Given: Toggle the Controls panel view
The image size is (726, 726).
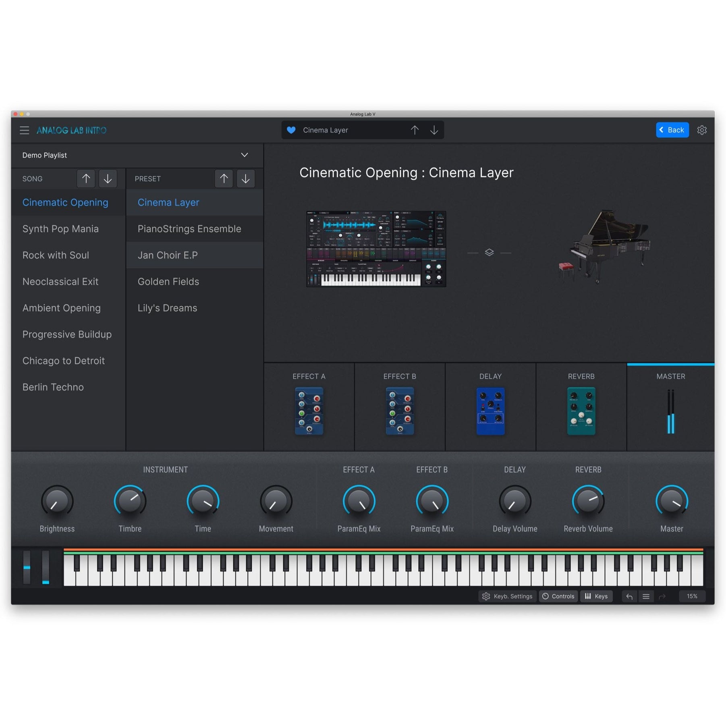Looking at the screenshot, I should [x=558, y=596].
